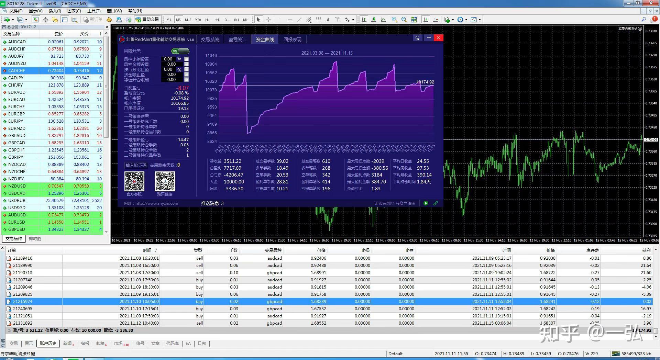
Task: Switch chart to candlesticks icon
Action: point(374,20)
